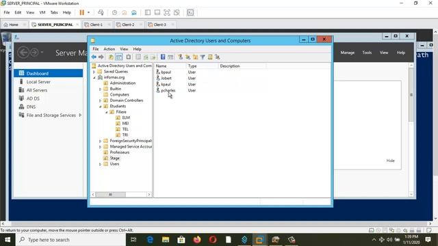This screenshot has width=438, height=246.
Task: Open the Tools menu in Server Manager
Action: click(x=367, y=53)
